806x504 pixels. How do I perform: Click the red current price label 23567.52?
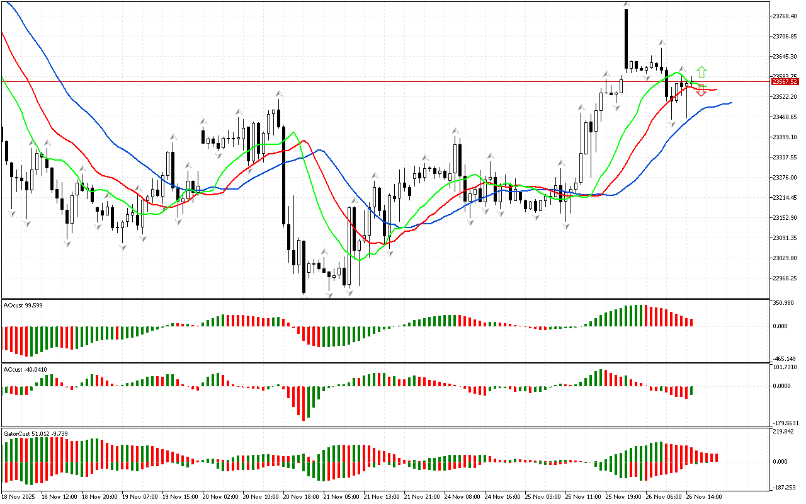[x=785, y=82]
